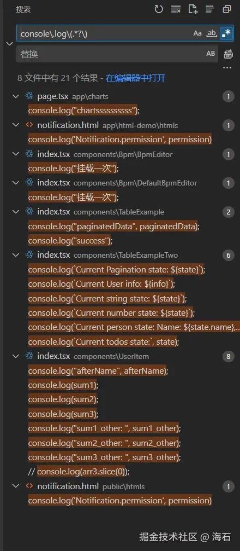Refresh the search results
Screen dimensions: 240x551
pos(159,9)
